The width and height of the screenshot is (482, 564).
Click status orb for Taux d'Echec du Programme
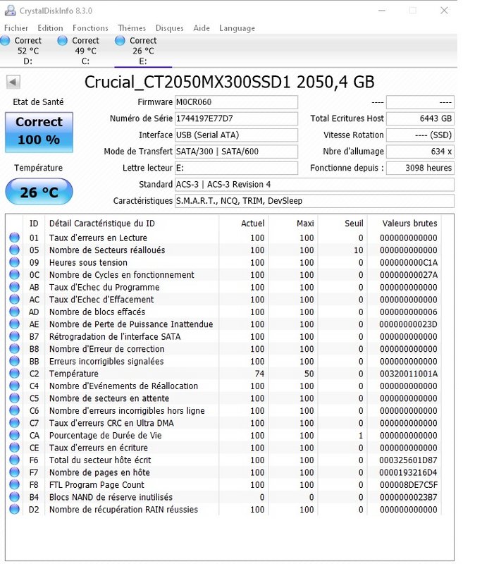(x=14, y=287)
